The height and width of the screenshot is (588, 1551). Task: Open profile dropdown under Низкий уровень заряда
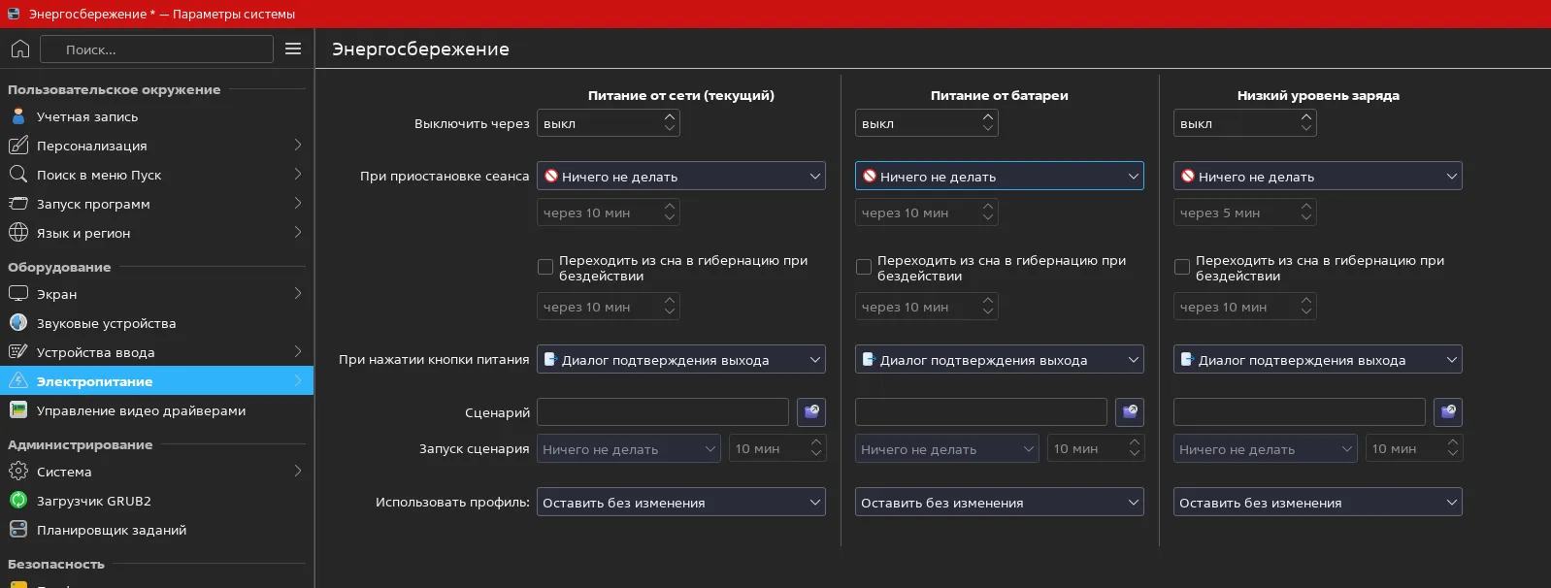(x=1318, y=502)
